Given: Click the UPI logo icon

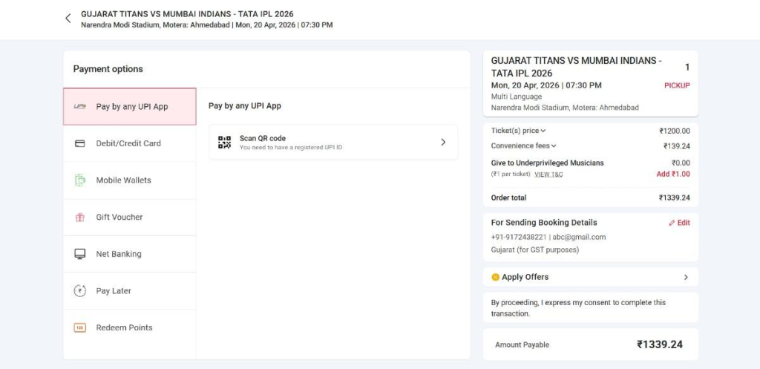Looking at the screenshot, I should pyautogui.click(x=80, y=106).
